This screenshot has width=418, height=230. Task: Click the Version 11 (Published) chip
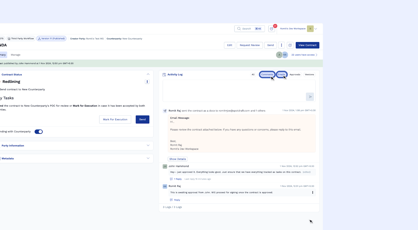(51, 39)
